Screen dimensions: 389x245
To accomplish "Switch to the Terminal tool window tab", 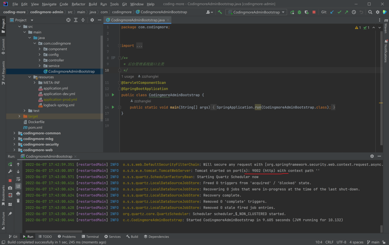I will [90, 237].
